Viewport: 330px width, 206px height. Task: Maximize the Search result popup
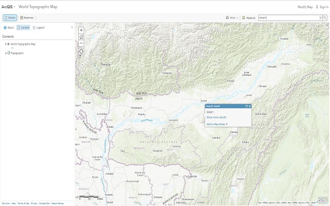click(246, 106)
